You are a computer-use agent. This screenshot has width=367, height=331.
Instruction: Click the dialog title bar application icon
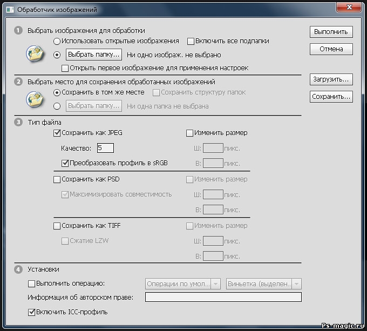pos(10,9)
